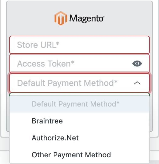Viewport: 159px width, 164px height.
Task: Click the Braintree entry text
Action: [47, 121]
